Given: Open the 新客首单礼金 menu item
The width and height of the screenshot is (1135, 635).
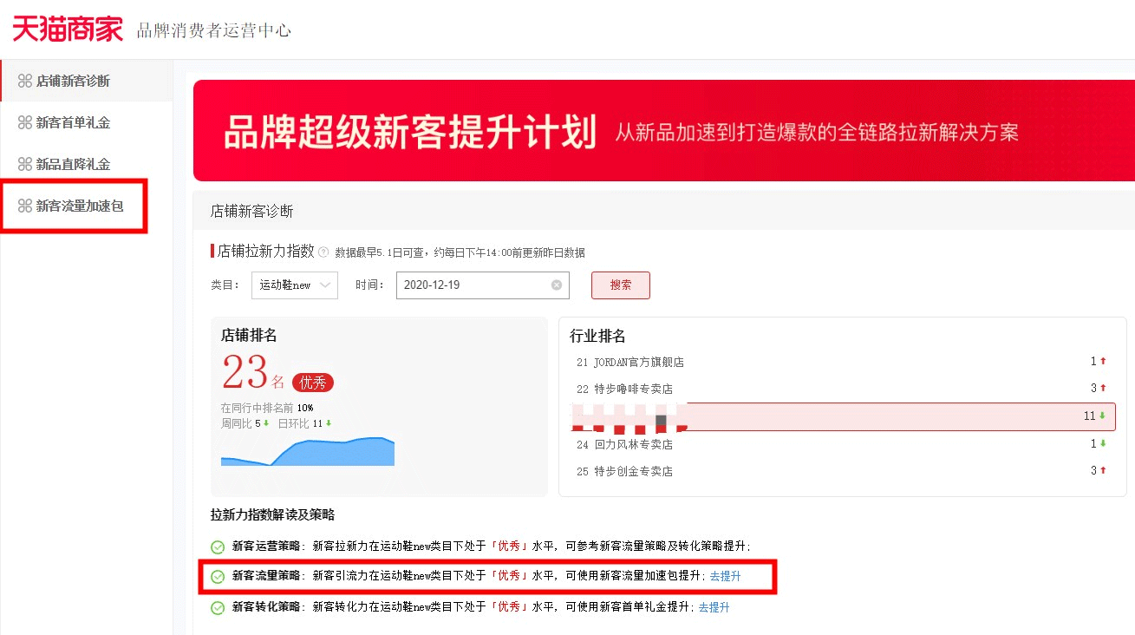Looking at the screenshot, I should click(73, 123).
